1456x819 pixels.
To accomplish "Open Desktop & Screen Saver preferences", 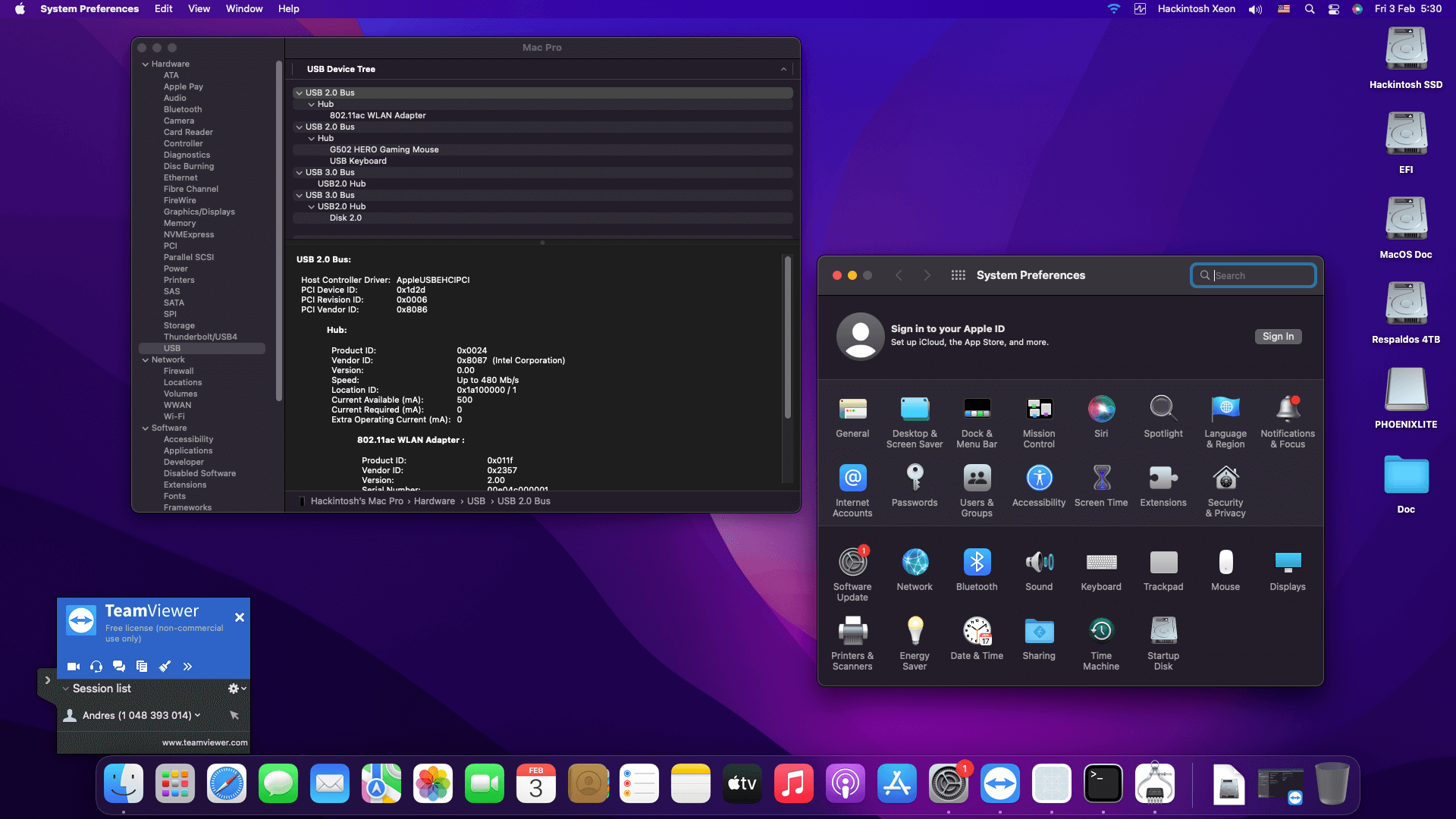I will [x=915, y=422].
